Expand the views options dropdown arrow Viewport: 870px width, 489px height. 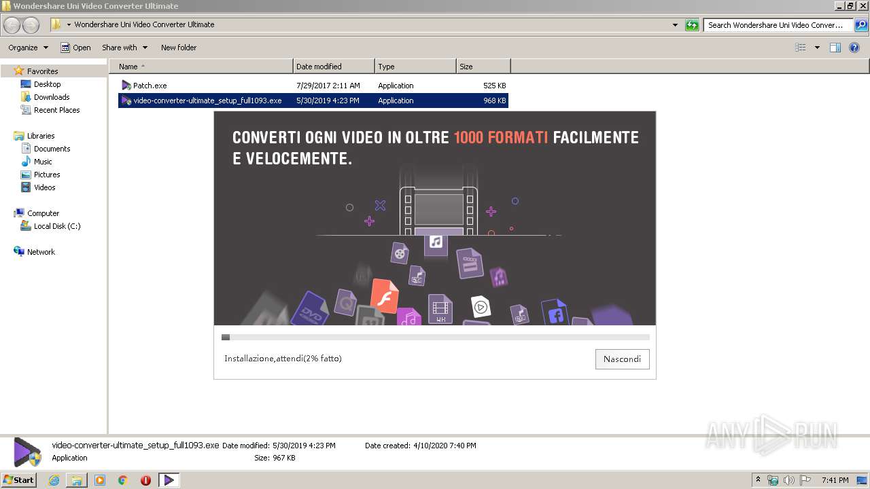point(817,48)
